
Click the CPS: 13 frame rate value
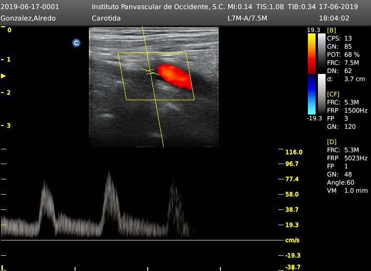(x=339, y=38)
